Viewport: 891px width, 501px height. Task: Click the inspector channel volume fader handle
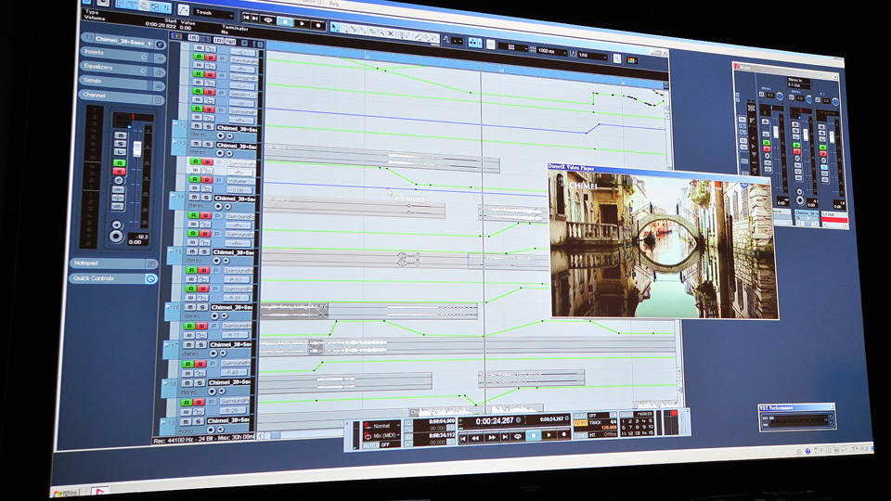coord(137,149)
